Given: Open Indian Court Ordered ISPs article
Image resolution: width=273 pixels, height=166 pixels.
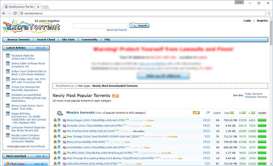Looking at the screenshot, I should coord(29,73).
